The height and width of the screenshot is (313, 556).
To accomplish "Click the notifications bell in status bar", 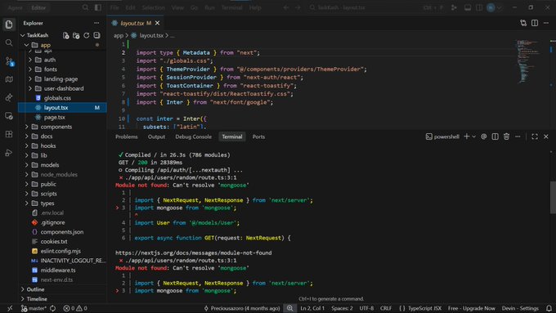I will coord(549,308).
